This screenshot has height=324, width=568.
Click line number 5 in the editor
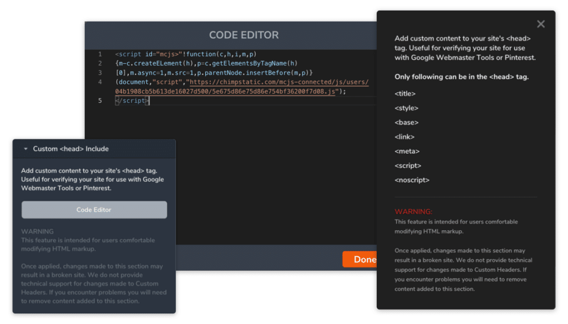[x=99, y=100]
